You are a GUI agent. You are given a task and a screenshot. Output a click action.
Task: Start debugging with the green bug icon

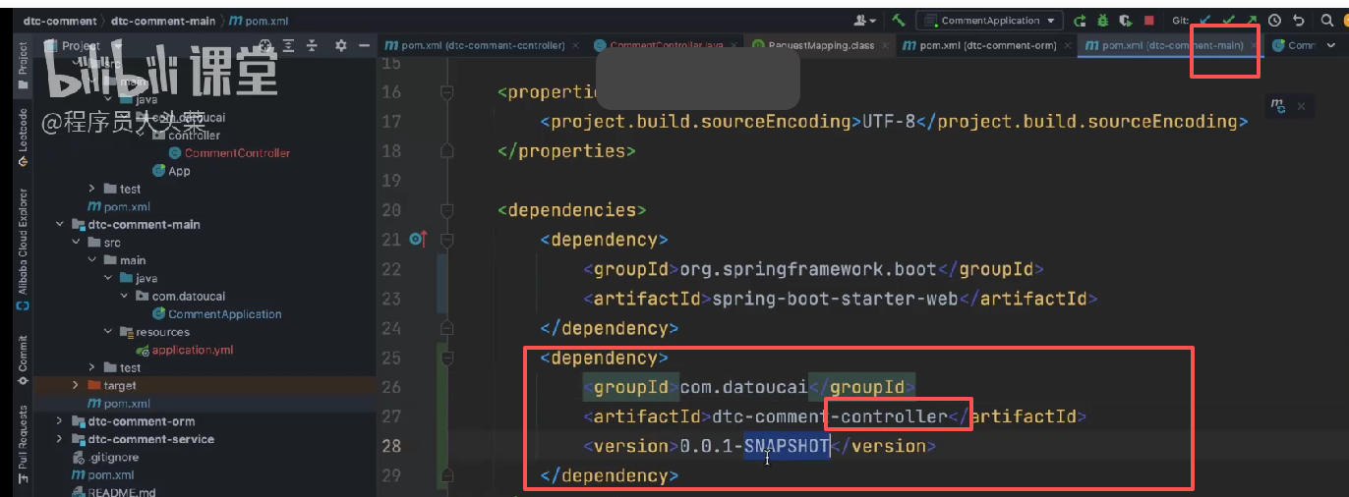point(1102,20)
